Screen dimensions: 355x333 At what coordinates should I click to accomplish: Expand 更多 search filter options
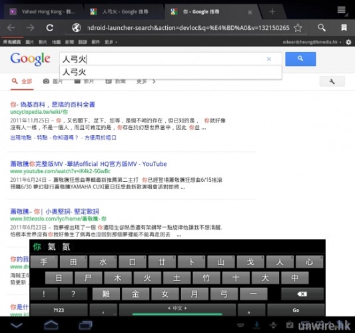click(146, 81)
